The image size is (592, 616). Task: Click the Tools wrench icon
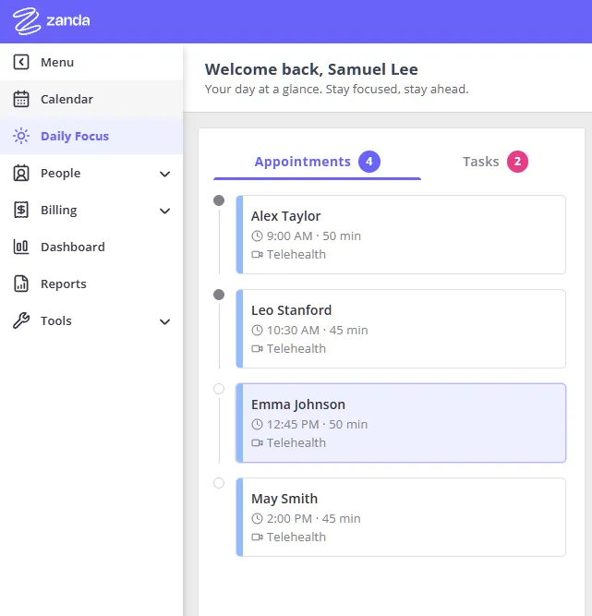tap(21, 320)
